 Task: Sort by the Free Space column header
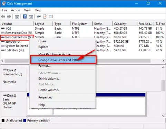pos(146,24)
